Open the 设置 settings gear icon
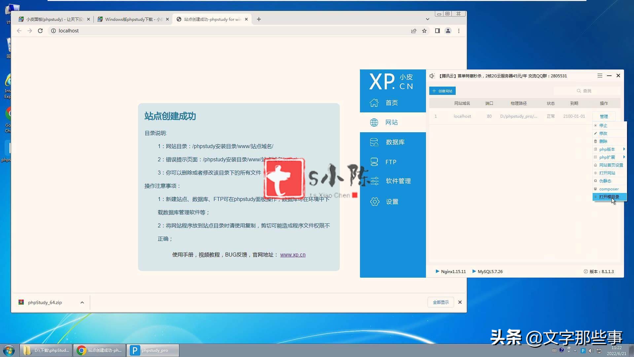634x357 pixels. click(x=375, y=201)
